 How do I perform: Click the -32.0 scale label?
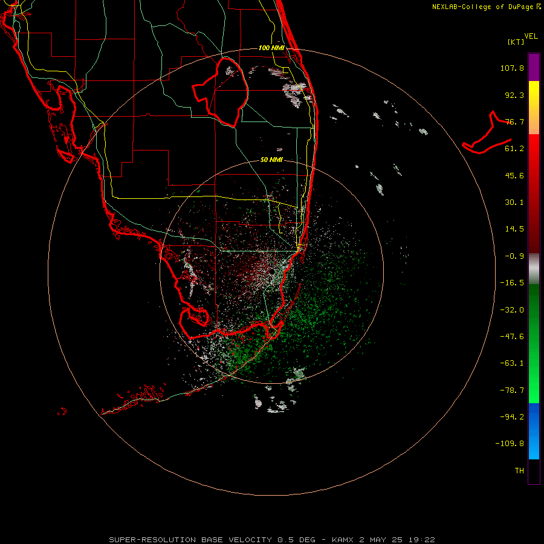click(512, 310)
